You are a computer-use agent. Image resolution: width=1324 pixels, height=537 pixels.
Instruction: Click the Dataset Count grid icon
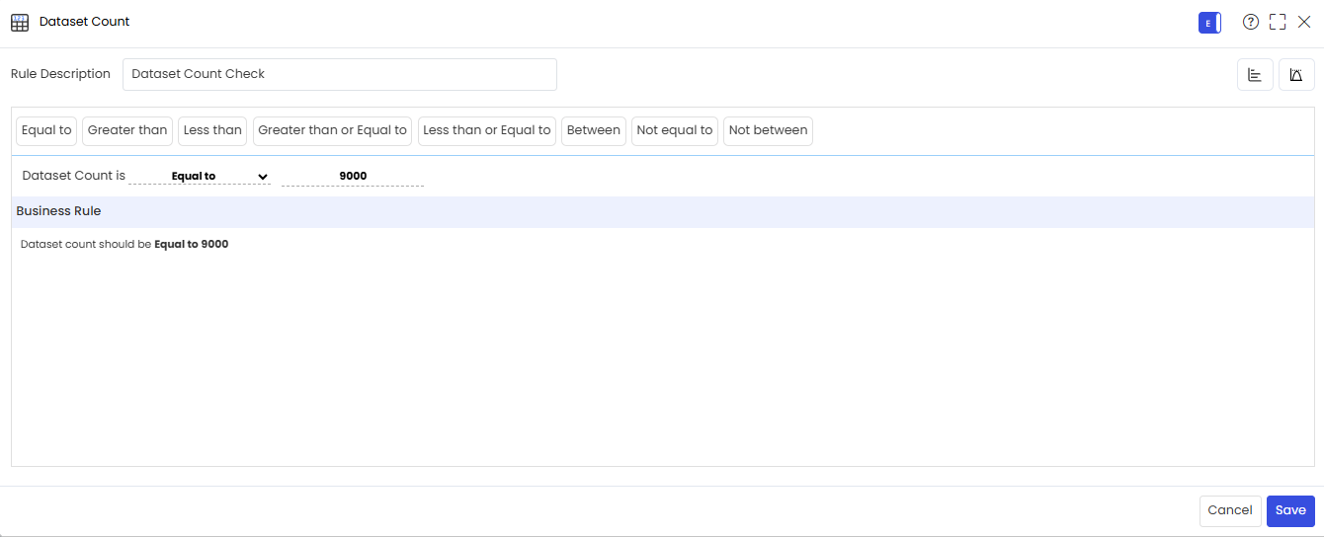coord(20,22)
